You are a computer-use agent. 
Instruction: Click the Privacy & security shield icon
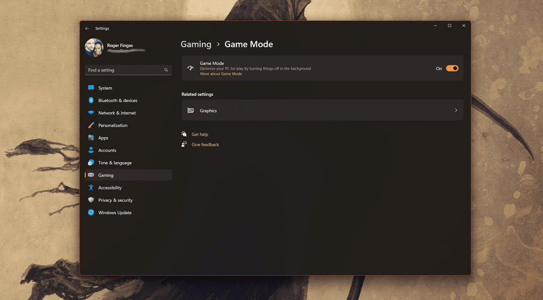point(91,200)
